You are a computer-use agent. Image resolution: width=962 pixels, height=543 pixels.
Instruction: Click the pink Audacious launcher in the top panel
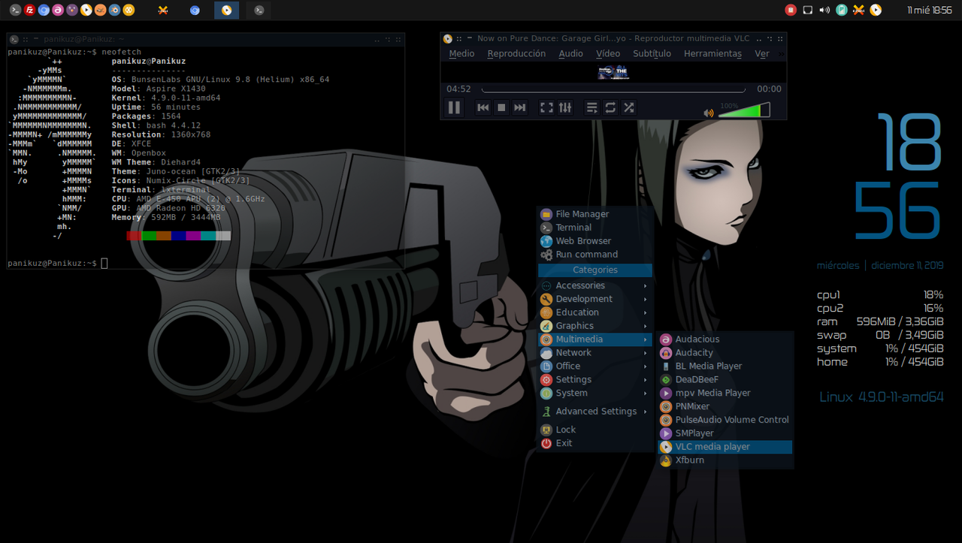pyautogui.click(x=58, y=10)
